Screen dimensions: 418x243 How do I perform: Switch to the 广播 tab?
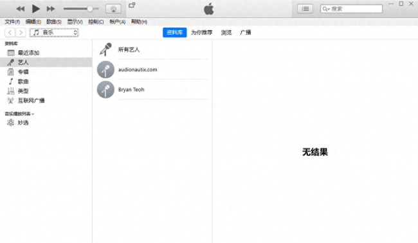[245, 33]
